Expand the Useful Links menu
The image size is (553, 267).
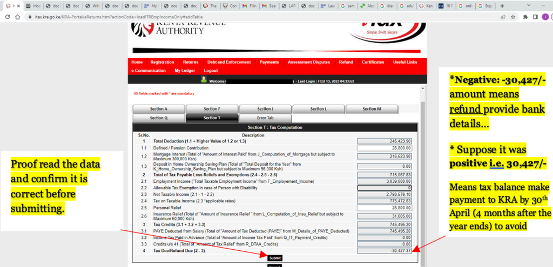point(405,62)
